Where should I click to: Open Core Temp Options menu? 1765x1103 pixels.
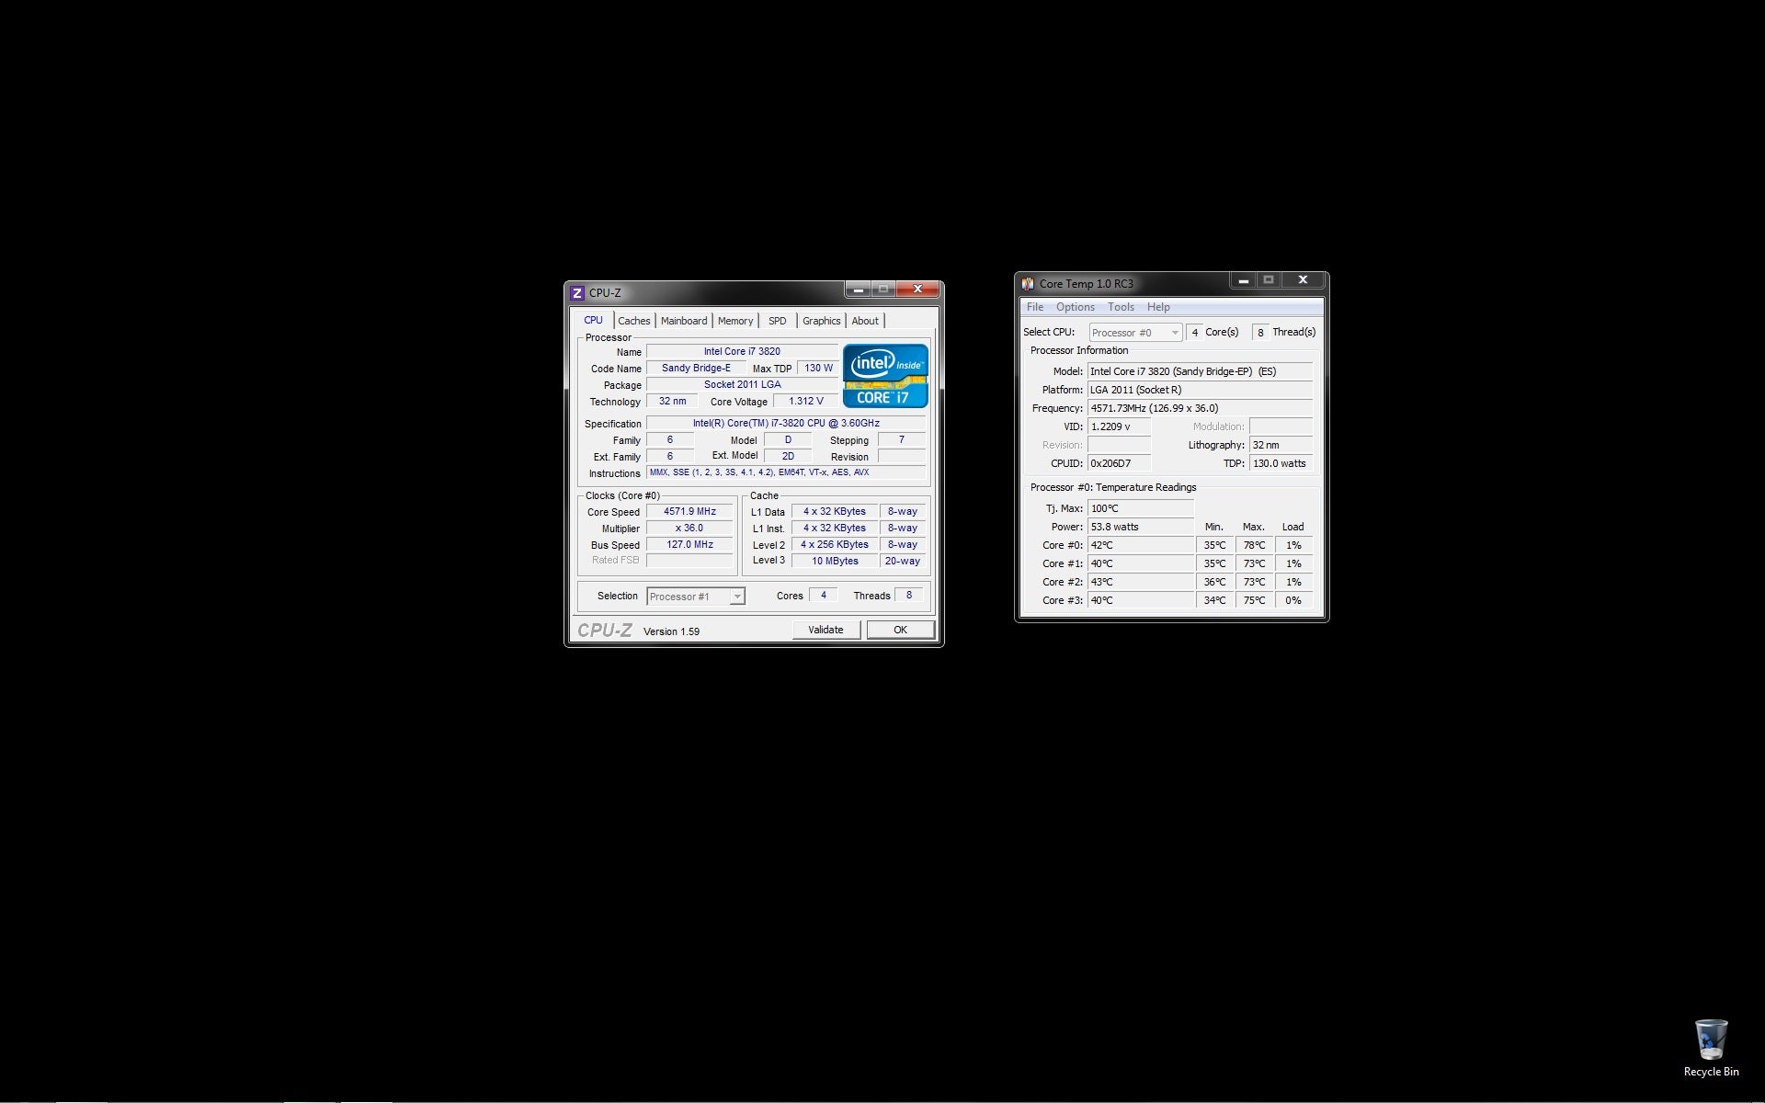(x=1075, y=307)
